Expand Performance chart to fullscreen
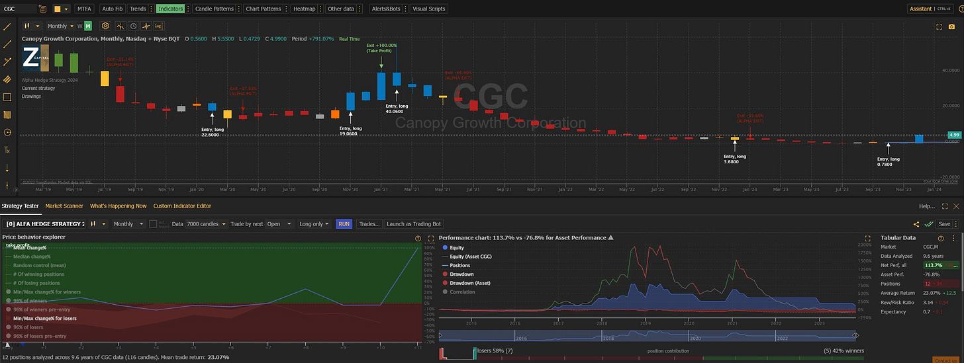The image size is (964, 363). 868,238
